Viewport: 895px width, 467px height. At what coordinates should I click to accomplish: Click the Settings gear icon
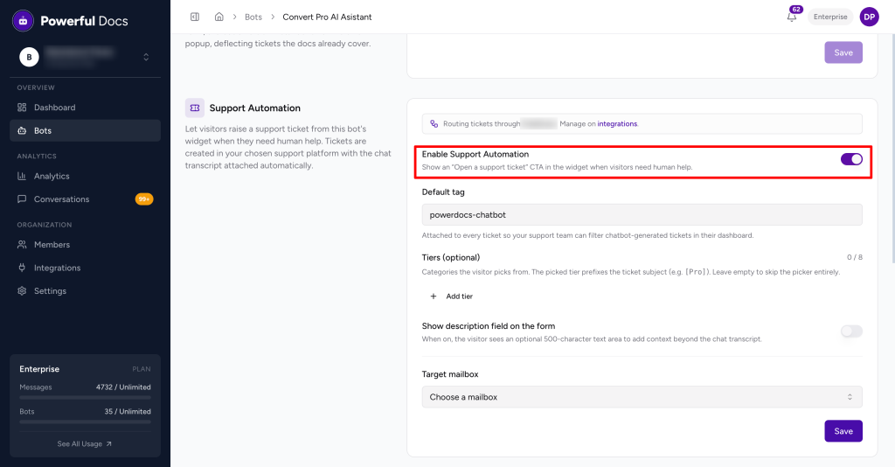click(22, 290)
